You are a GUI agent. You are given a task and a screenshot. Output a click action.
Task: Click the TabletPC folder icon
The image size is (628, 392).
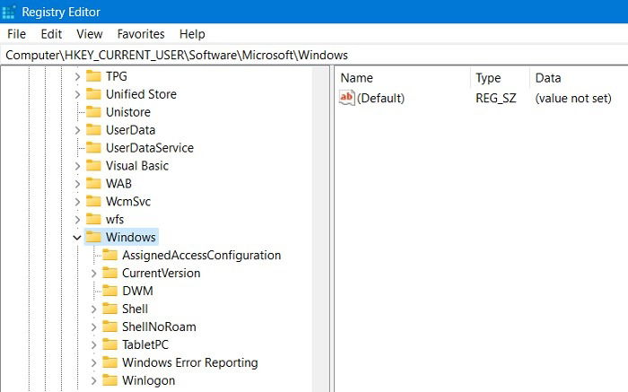click(109, 344)
